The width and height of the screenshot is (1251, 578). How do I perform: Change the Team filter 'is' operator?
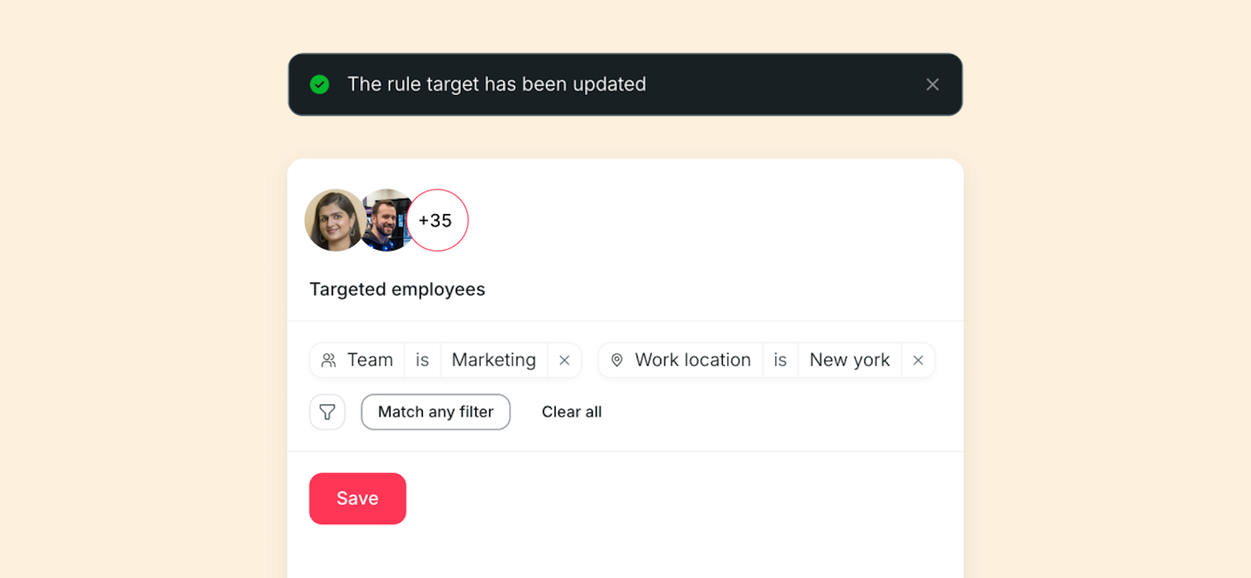422,360
